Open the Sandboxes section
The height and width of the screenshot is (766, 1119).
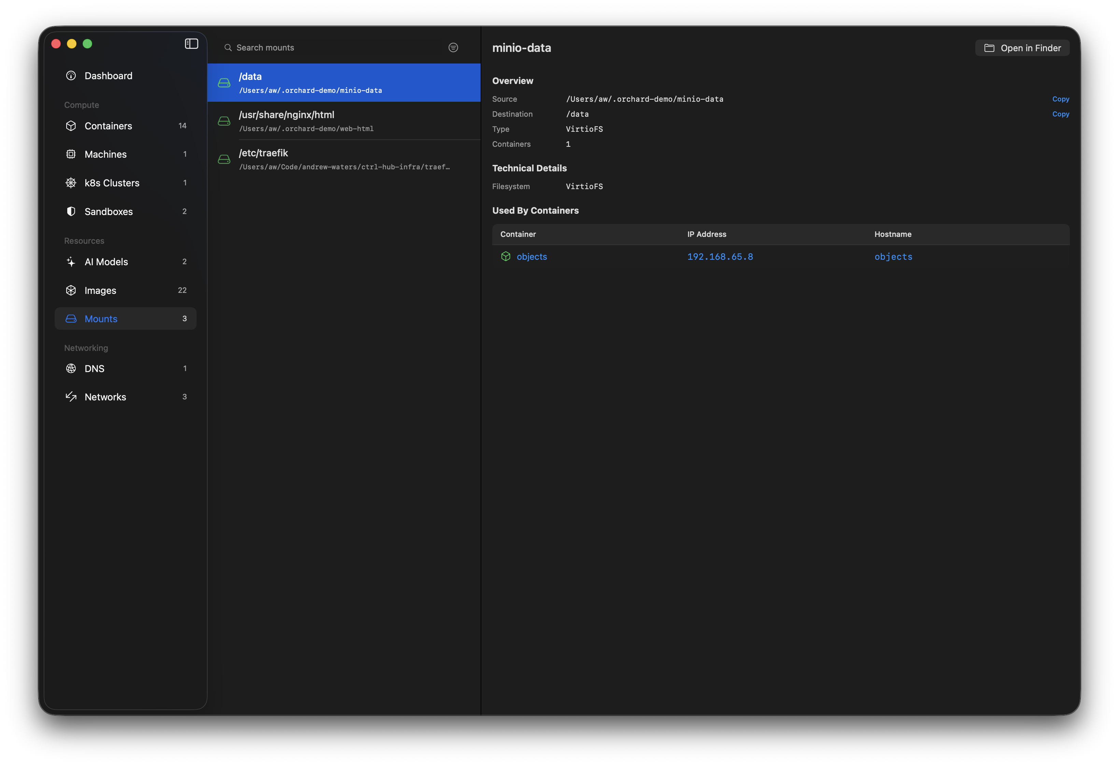tap(126, 211)
